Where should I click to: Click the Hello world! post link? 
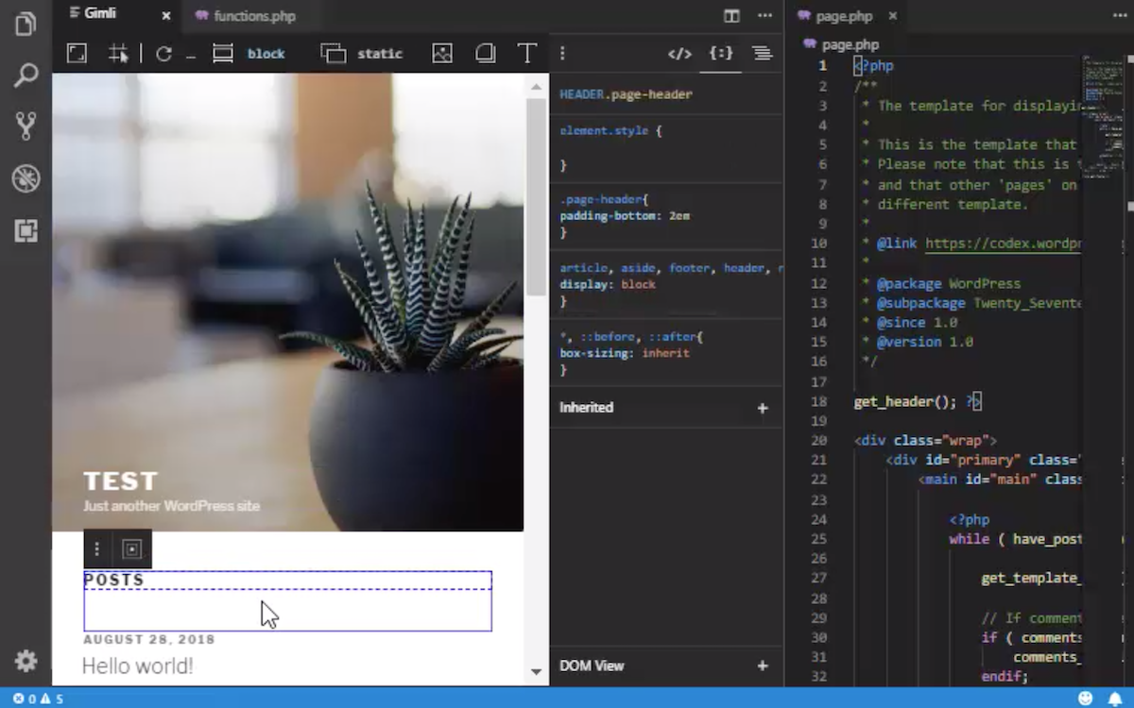pos(137,666)
